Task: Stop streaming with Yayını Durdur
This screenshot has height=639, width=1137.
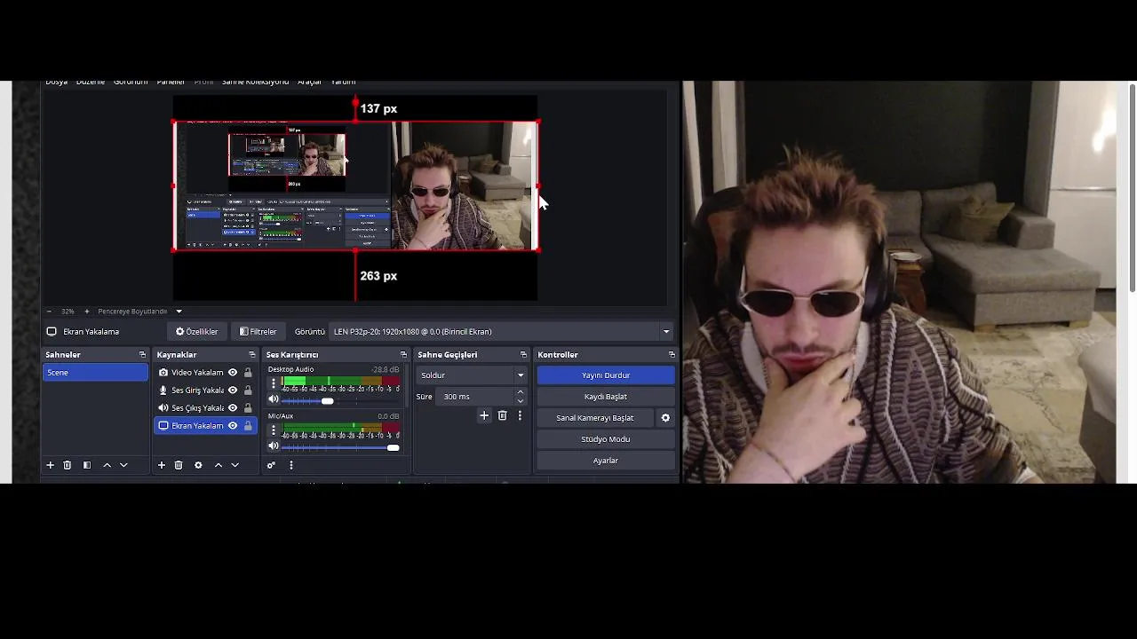Action: [606, 375]
